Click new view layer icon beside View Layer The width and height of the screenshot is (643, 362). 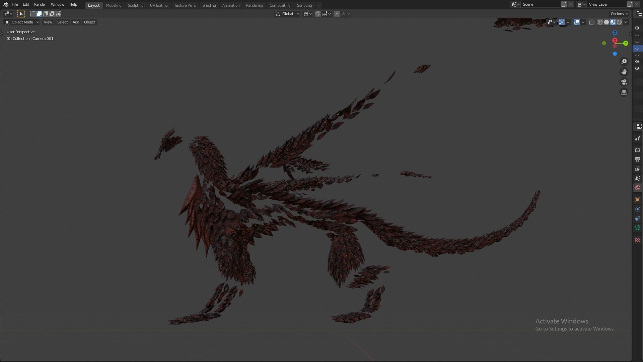[630, 4]
